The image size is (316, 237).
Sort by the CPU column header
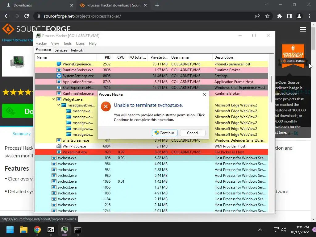119,57
